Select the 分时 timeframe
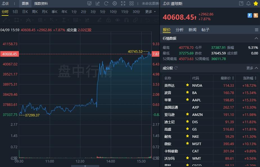The width and height of the screenshot is (260, 167). 5,12
